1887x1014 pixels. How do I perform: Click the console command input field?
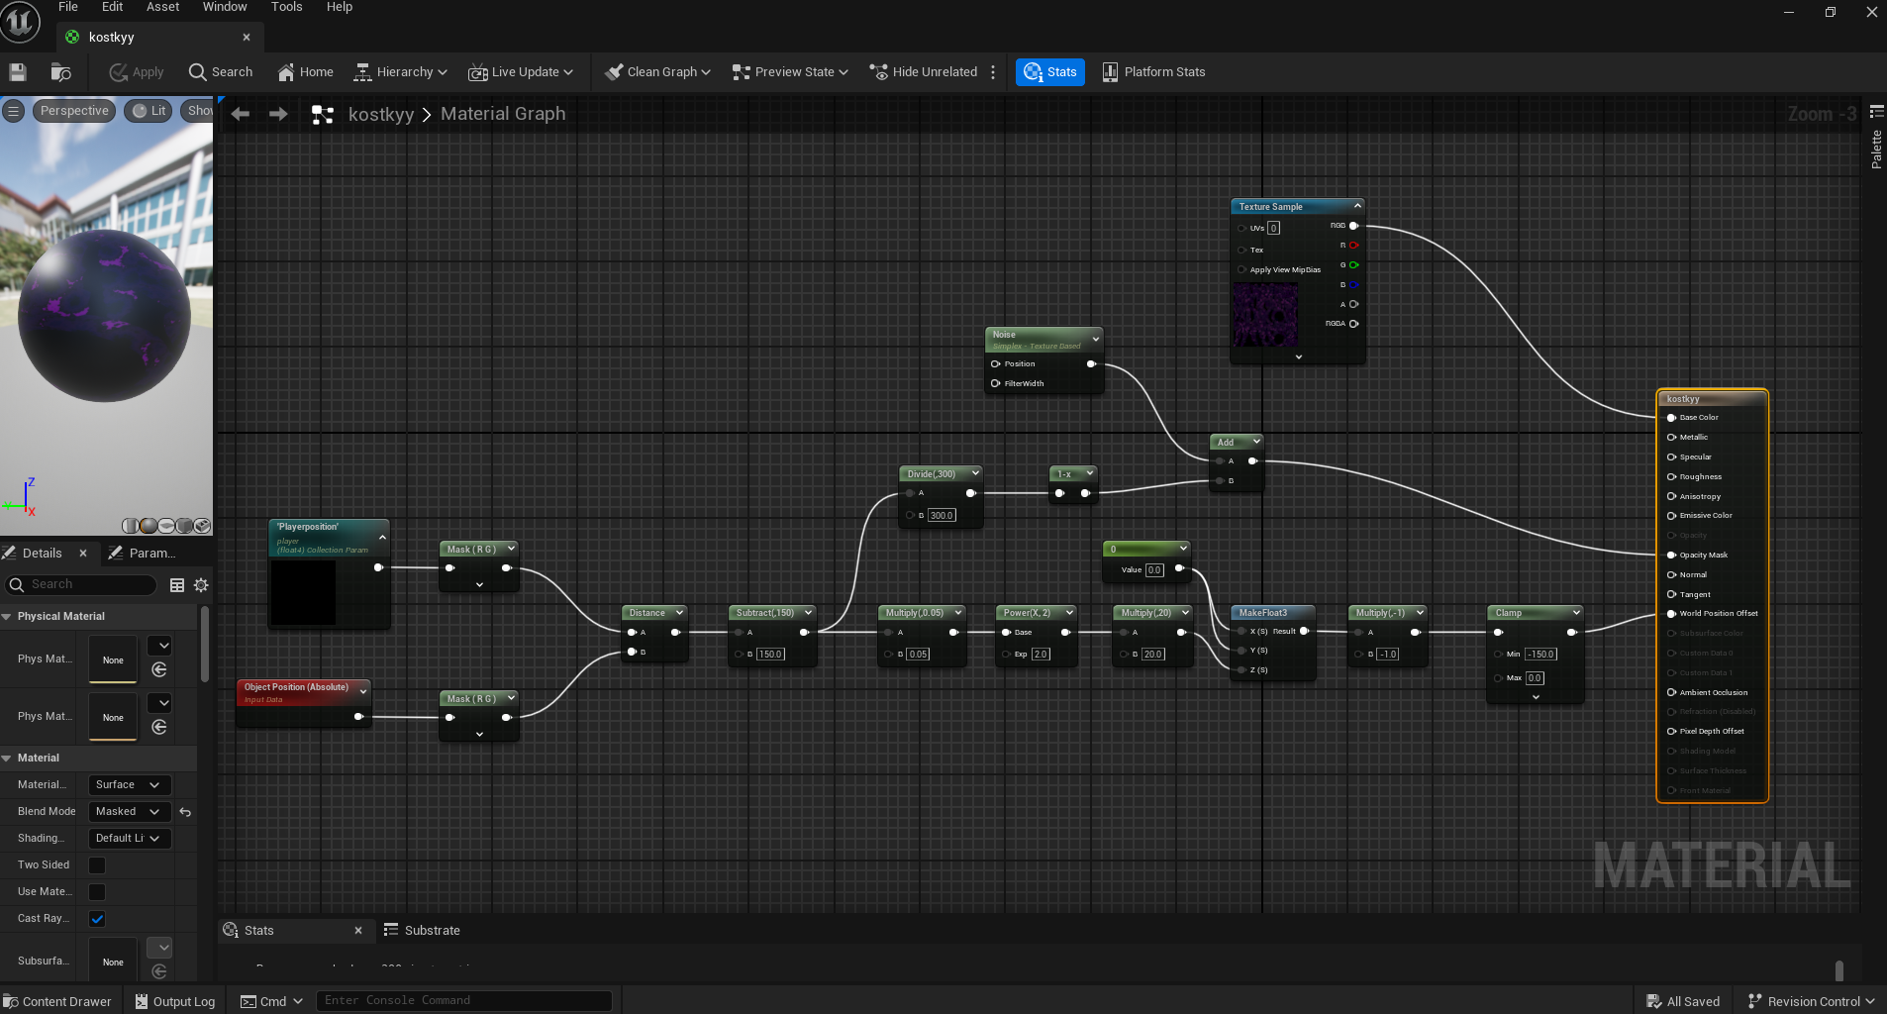(463, 1001)
